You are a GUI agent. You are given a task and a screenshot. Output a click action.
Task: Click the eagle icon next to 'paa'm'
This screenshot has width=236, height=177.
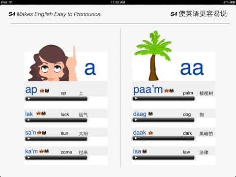coord(172,90)
